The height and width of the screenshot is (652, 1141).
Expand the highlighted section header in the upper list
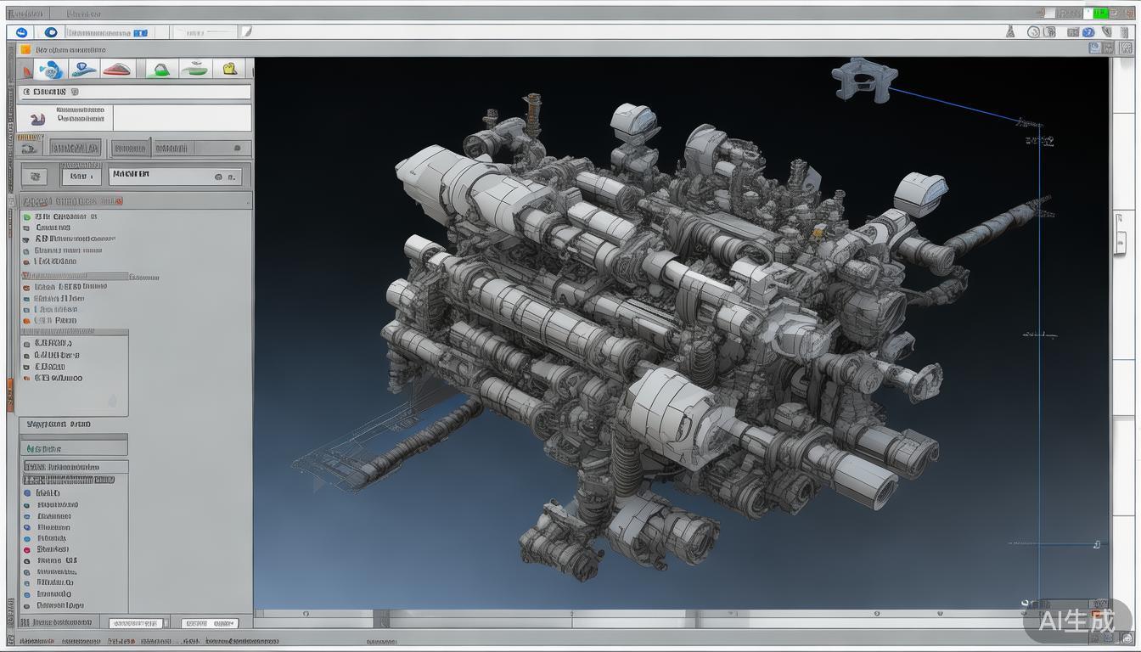75,276
